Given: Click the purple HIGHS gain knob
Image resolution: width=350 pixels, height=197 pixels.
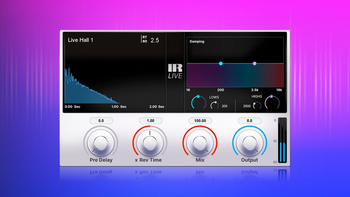Looking at the screenshot, I should point(272,103).
